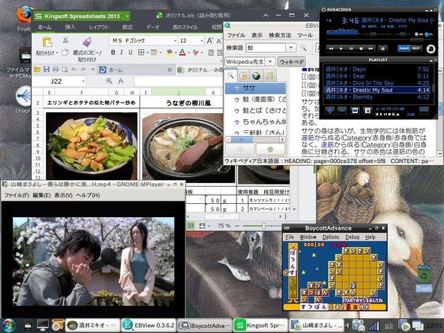The height and width of the screenshot is (333, 444).
Task: Click the print preview icon
Action: (65, 69)
